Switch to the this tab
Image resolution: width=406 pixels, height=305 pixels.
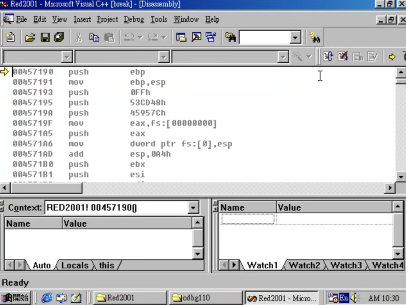(x=106, y=265)
